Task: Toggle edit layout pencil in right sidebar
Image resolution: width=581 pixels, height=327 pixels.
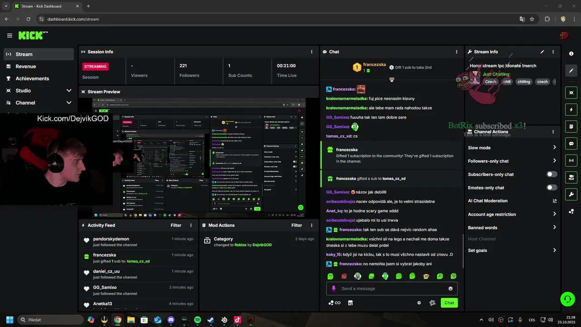Action: pyautogui.click(x=571, y=71)
